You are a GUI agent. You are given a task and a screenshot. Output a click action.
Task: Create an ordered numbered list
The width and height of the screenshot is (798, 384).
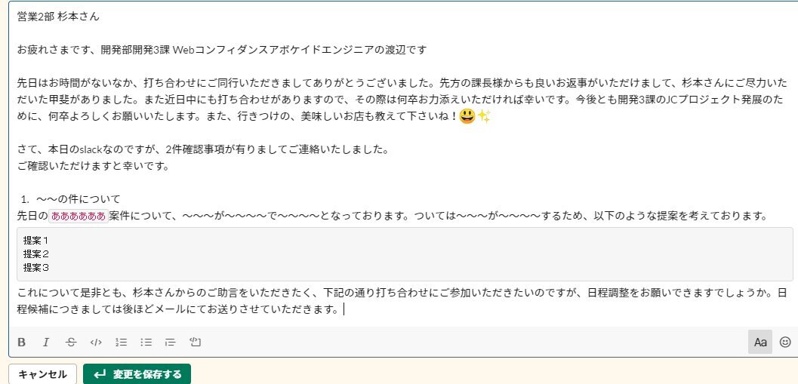[x=121, y=343]
